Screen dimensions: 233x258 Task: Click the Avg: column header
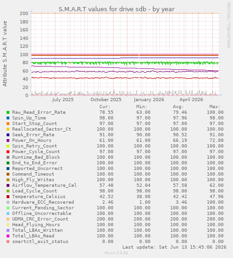coord(178,107)
